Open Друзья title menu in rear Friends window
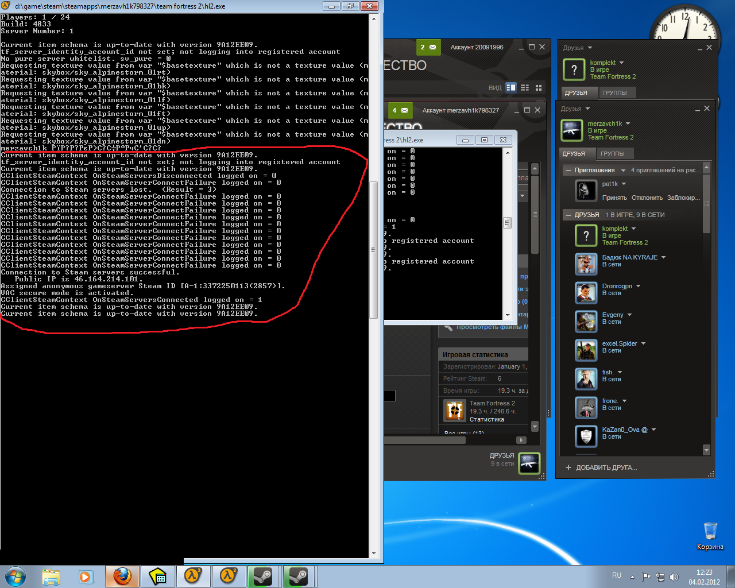 (x=577, y=48)
